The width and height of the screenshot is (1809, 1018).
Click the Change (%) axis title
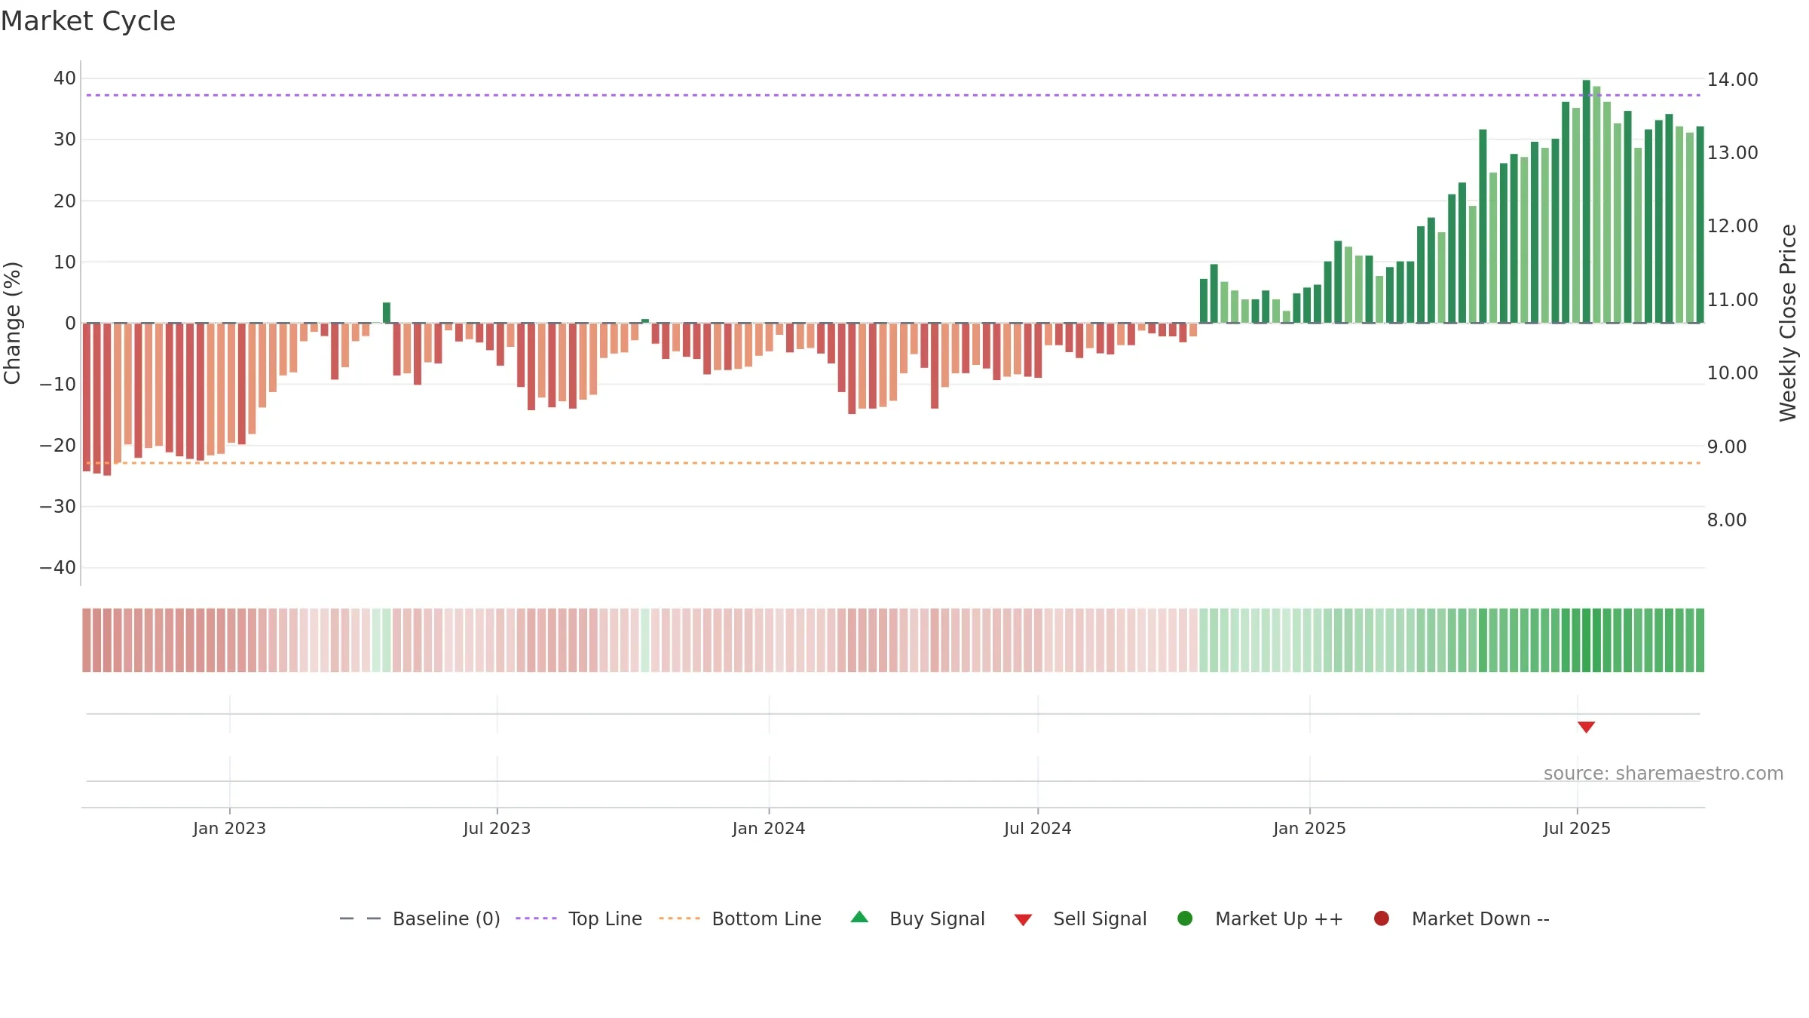click(12, 323)
